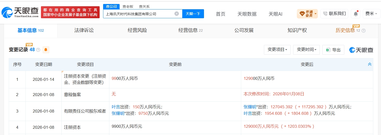Open 张耀明 shareholder link in 变更后 column
The image size is (381, 135).
pos(250,107)
